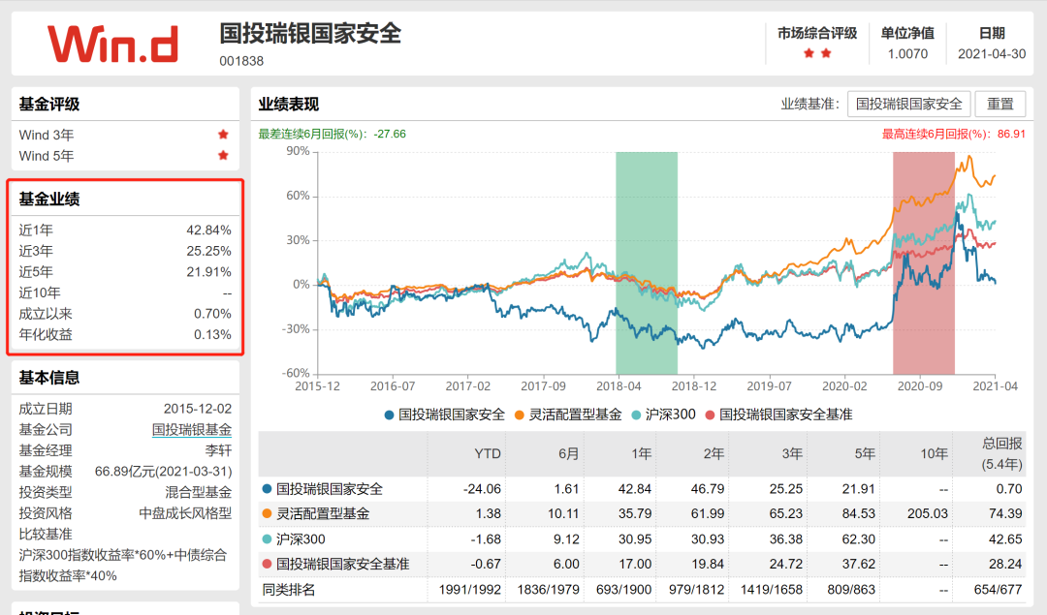
Task: Toggle 国投瑞银国家安全基准 chart legend series
Action: tap(778, 415)
